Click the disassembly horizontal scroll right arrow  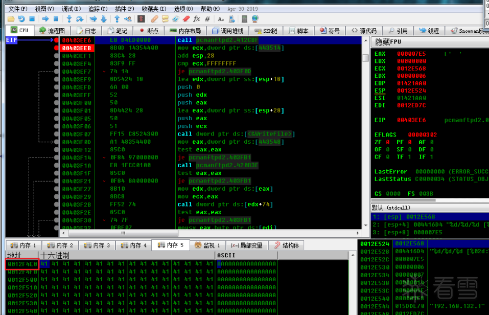[x=358, y=233]
